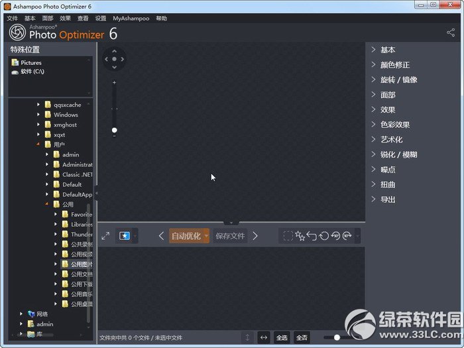Collapse thumbnail strip with the bottom handle arrow
464x348 pixels.
[x=231, y=222]
